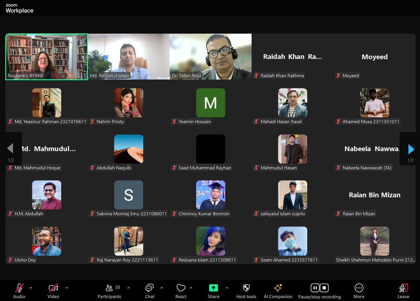Viewport: 420px width, 301px height.
Task: Click Mahadi Hasan Rasel's profile picture
Action: pos(293,102)
